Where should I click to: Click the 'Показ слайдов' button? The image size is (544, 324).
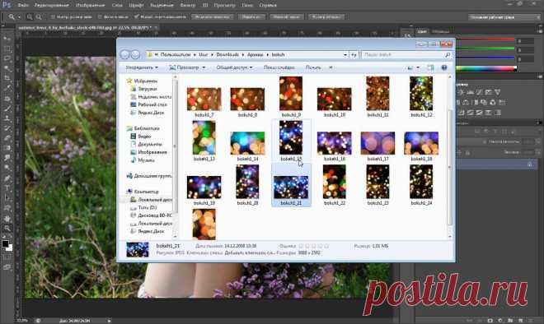pos(279,67)
